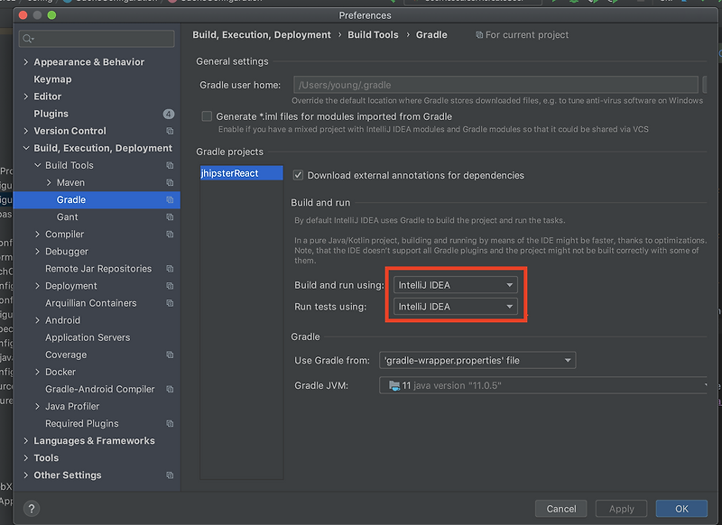Click the sync icon beside the Gradle entry
The height and width of the screenshot is (525, 722).
click(x=169, y=199)
